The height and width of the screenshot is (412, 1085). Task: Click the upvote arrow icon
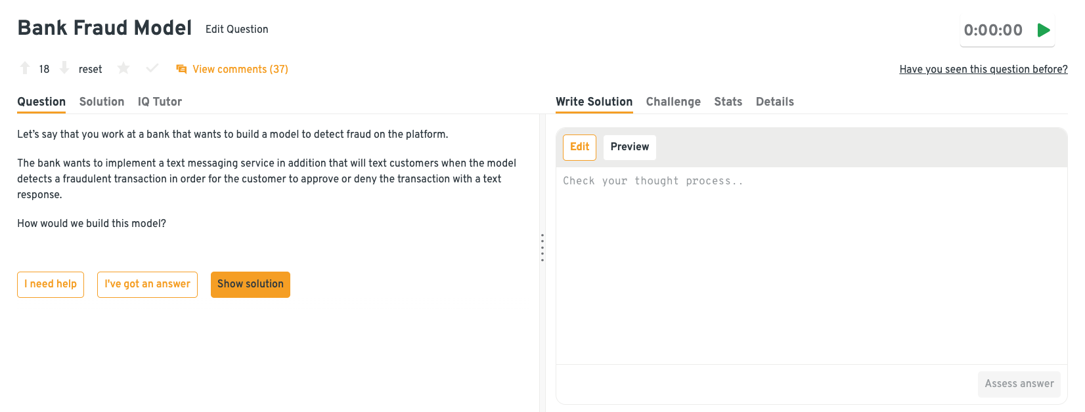(x=25, y=68)
